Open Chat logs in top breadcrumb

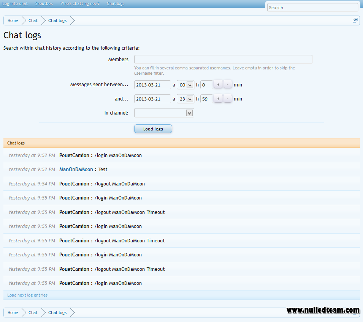click(57, 20)
